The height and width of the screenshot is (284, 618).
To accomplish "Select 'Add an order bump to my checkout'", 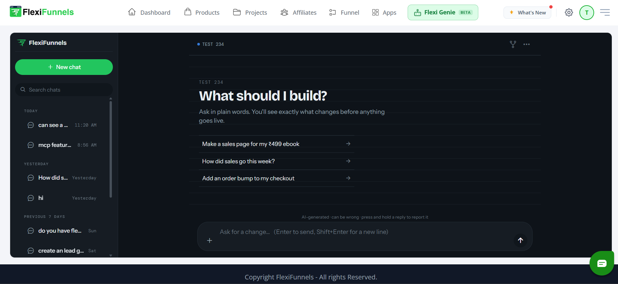I will pos(276,178).
